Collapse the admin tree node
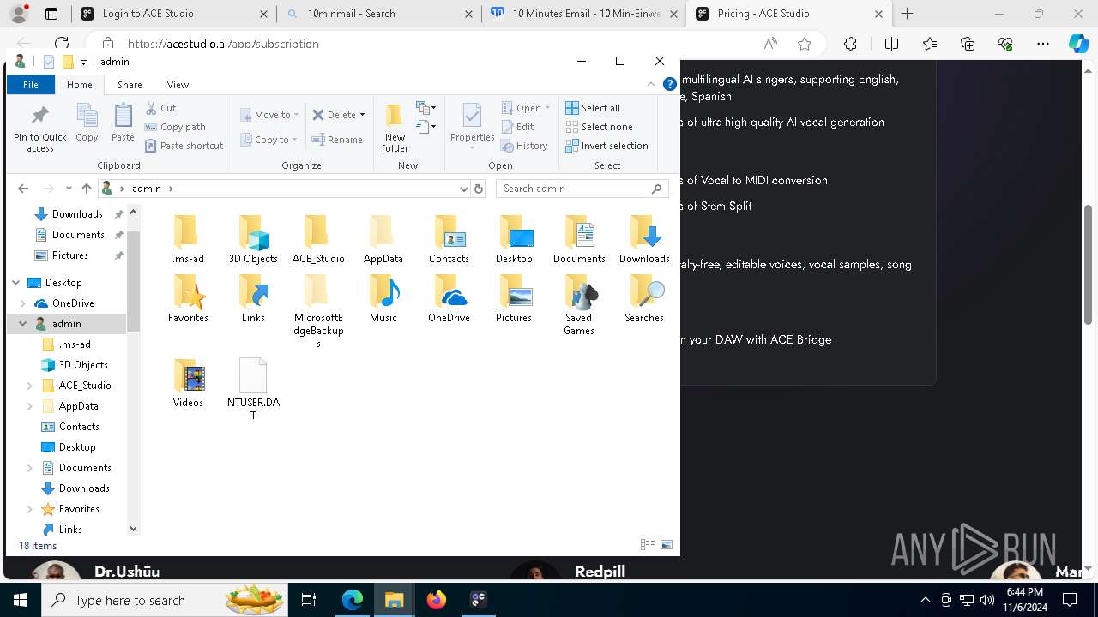 click(x=23, y=324)
